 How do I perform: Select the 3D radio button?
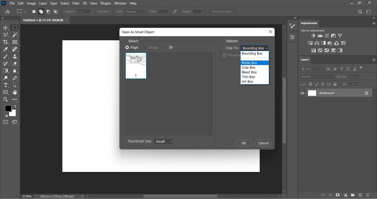(165, 47)
